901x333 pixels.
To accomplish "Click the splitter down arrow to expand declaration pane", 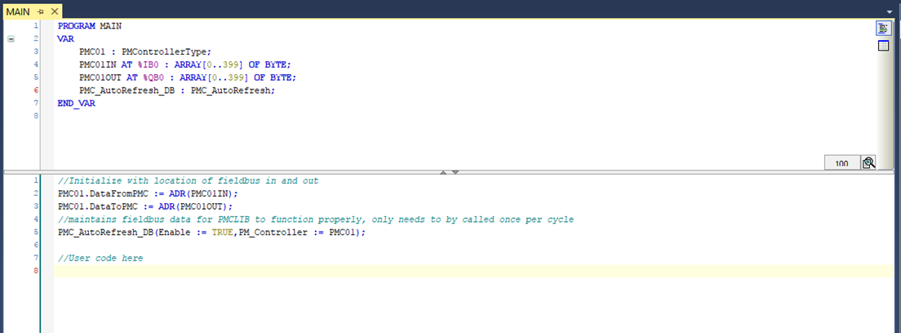I will tap(455, 172).
